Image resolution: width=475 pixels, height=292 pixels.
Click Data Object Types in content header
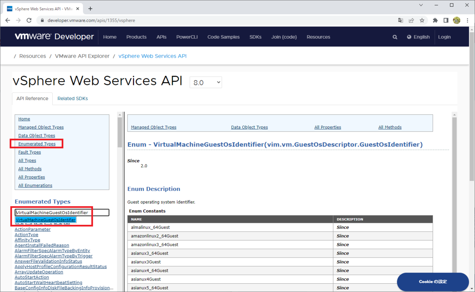point(249,127)
